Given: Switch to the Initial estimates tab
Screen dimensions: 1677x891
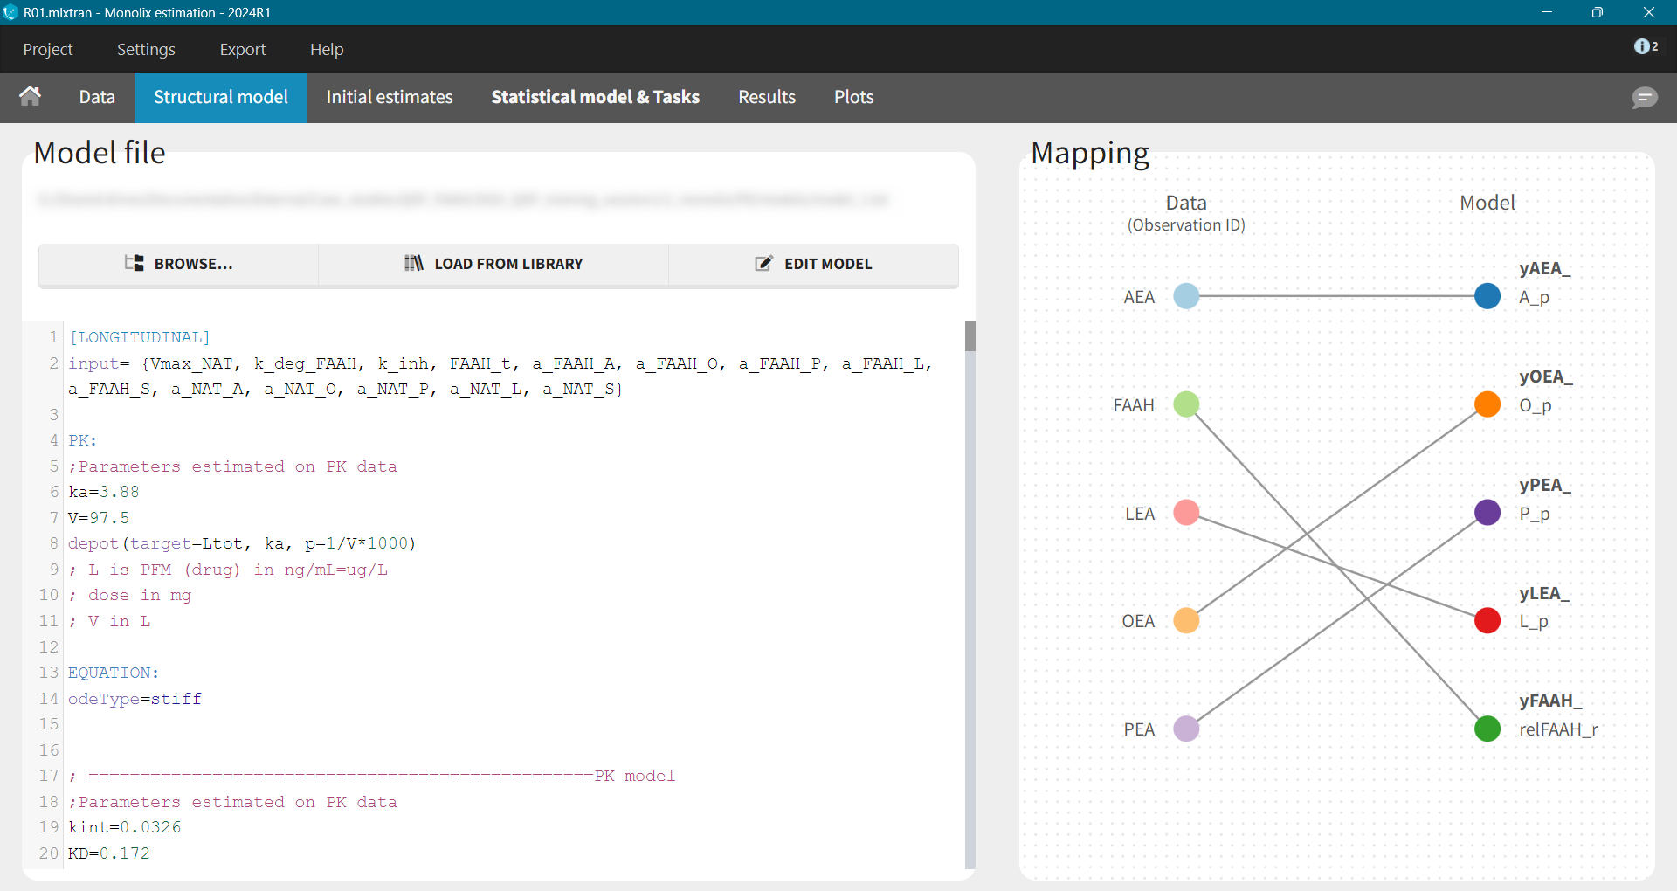Looking at the screenshot, I should [x=390, y=97].
